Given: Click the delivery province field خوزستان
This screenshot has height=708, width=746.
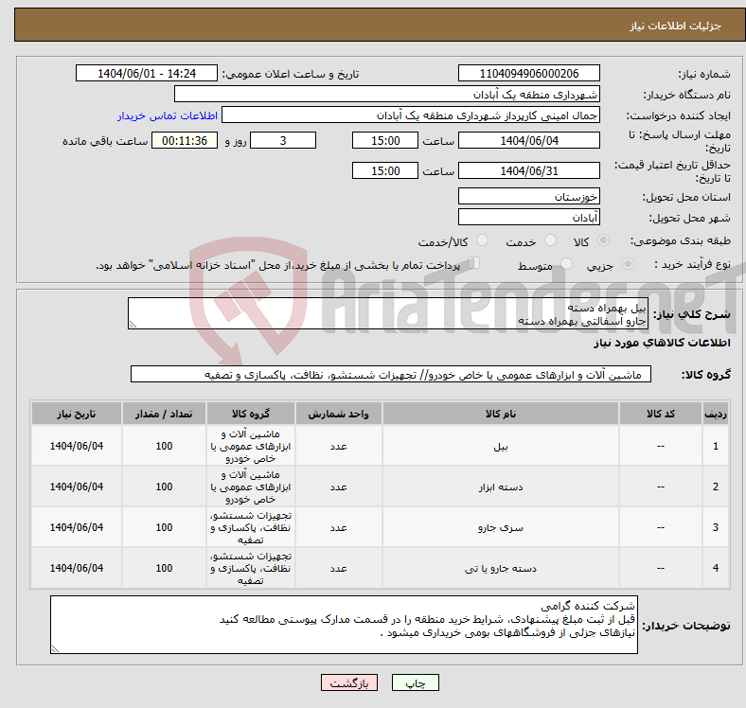Looking at the screenshot, I should (x=528, y=196).
